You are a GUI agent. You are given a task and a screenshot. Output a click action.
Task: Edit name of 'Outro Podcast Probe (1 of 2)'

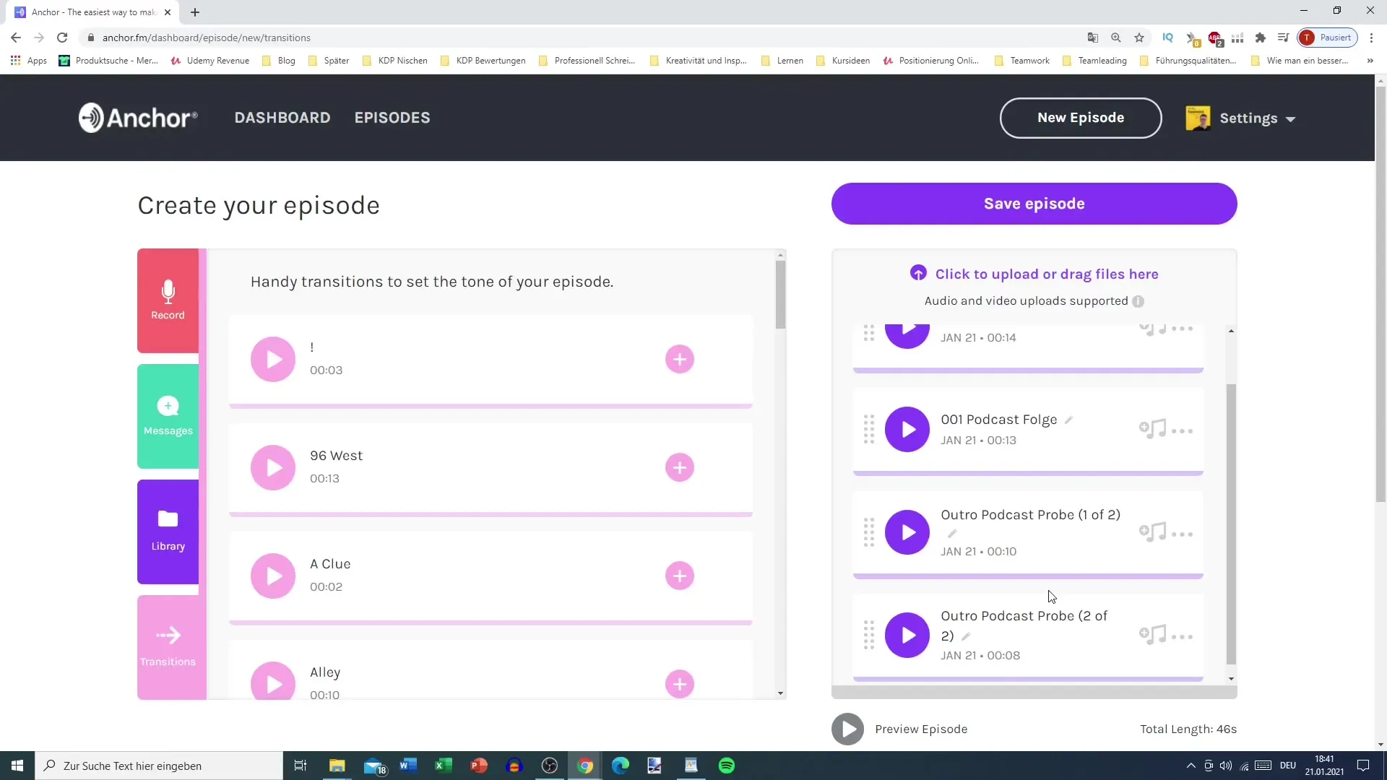click(x=952, y=534)
